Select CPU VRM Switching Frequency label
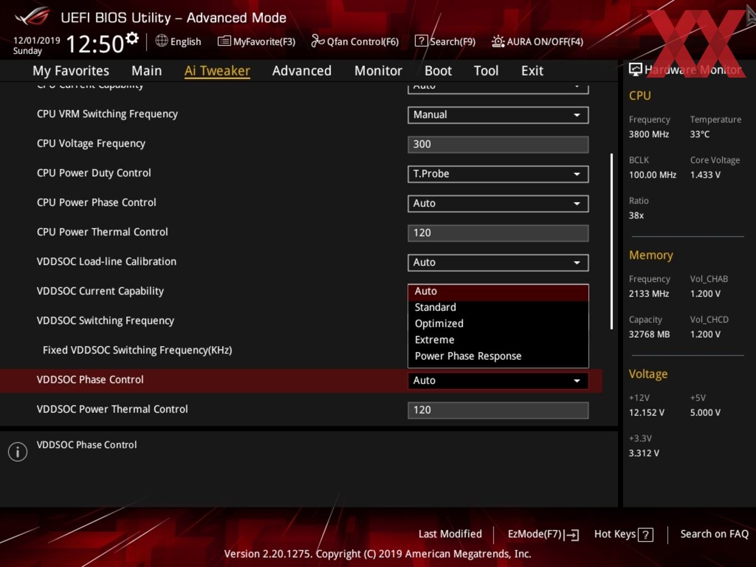 (x=107, y=114)
